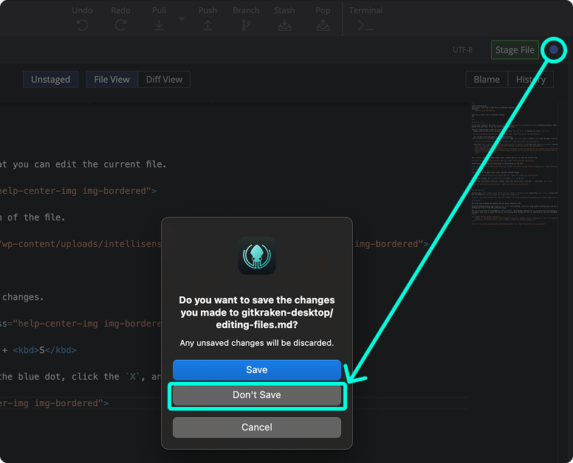Click the Pop stash icon
Viewport: 573px width, 463px height.
(323, 24)
